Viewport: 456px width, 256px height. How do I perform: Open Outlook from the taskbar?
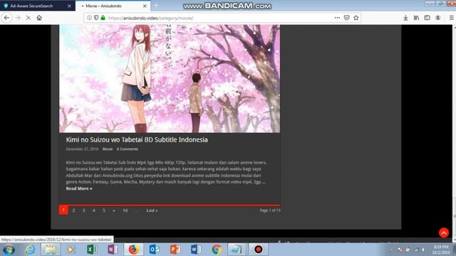(x=155, y=250)
